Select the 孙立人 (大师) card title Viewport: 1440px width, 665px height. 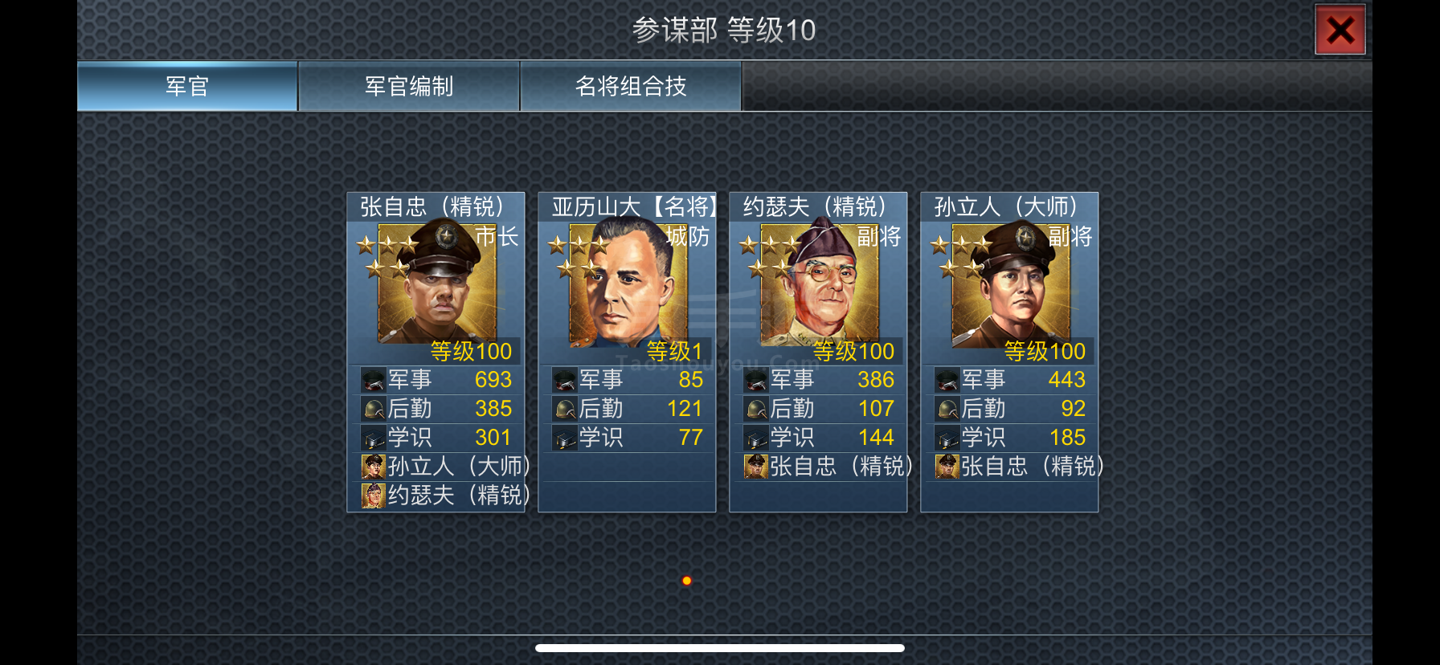tap(1005, 207)
